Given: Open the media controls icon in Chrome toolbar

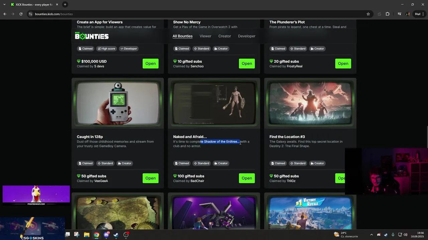Looking at the screenshot, I should (x=399, y=14).
